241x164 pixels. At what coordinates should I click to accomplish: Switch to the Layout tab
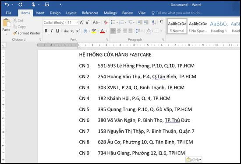tap(71, 13)
